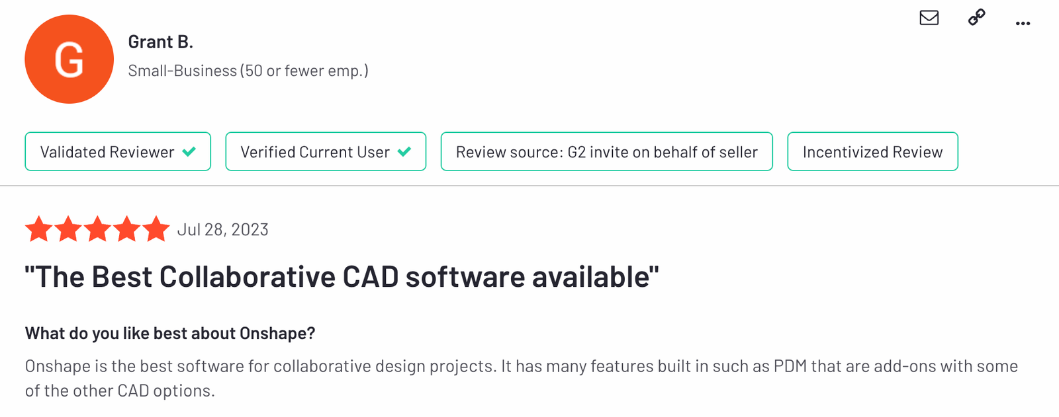Select the fourth rating star

(x=126, y=229)
